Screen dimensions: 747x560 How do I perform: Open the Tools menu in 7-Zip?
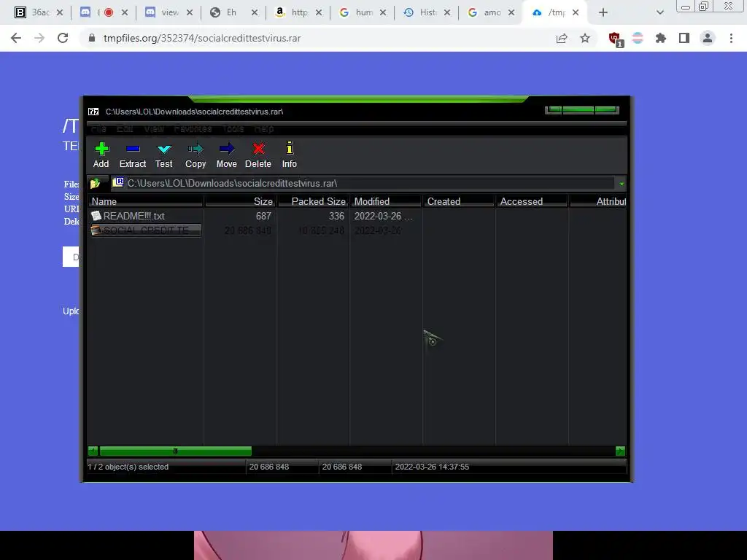click(233, 128)
